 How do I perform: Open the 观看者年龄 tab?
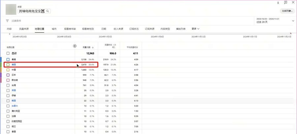[x=70, y=29]
